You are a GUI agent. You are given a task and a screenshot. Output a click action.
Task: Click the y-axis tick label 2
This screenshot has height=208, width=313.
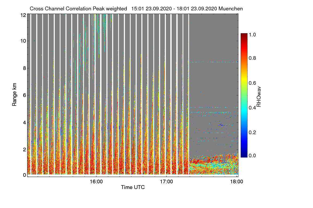coord(25,149)
